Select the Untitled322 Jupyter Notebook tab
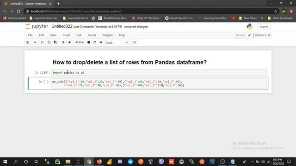The image size is (296, 166). (28, 4)
